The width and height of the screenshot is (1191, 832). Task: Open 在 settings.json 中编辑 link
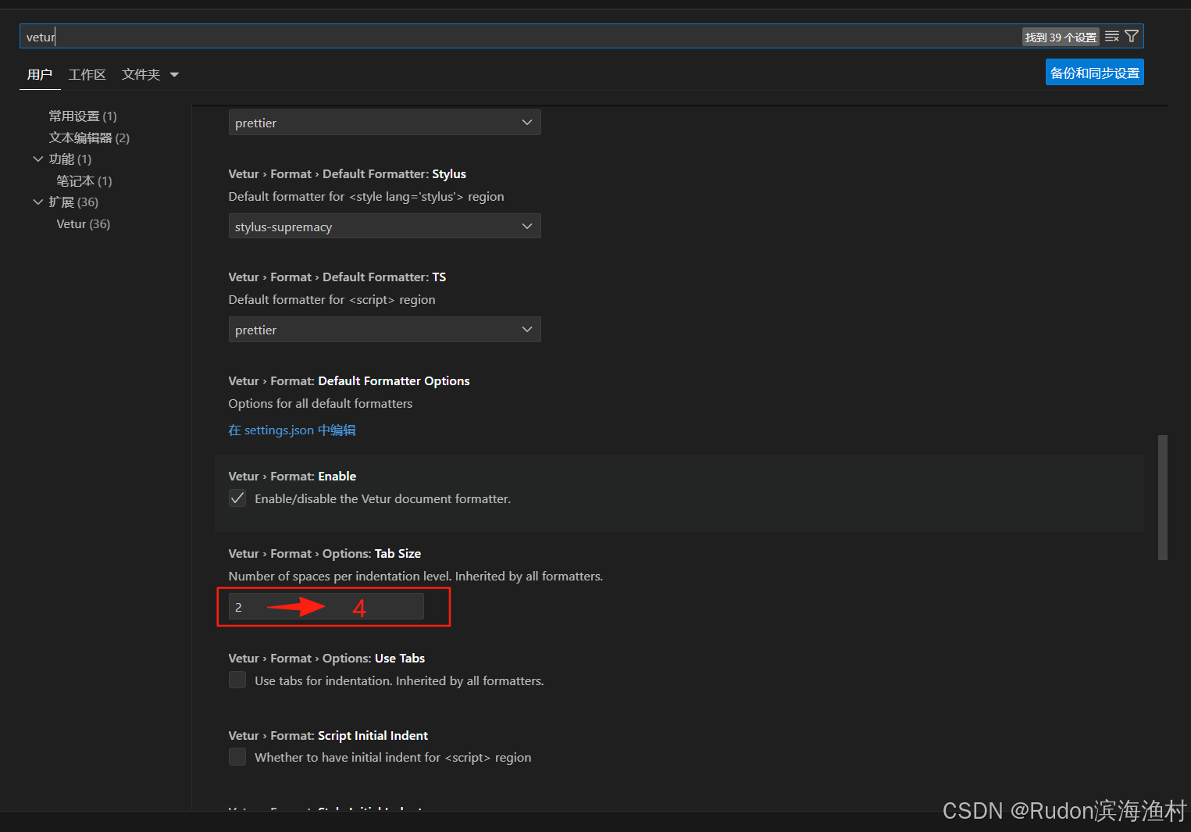tap(292, 430)
